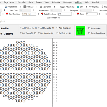Click the red Tube Direction marker icon
The image size is (107, 107).
pyautogui.click(x=42, y=14)
